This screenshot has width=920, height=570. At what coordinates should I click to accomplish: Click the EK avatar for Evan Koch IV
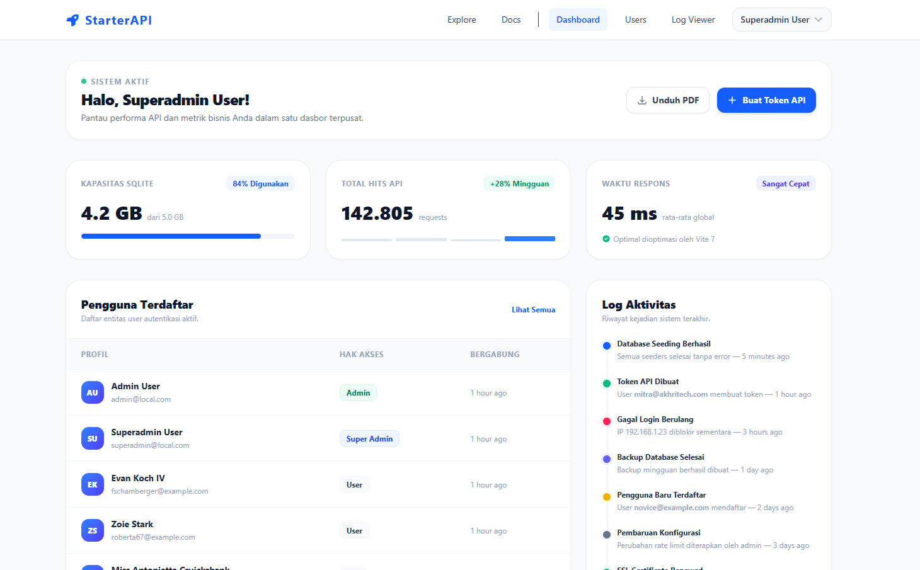click(93, 484)
